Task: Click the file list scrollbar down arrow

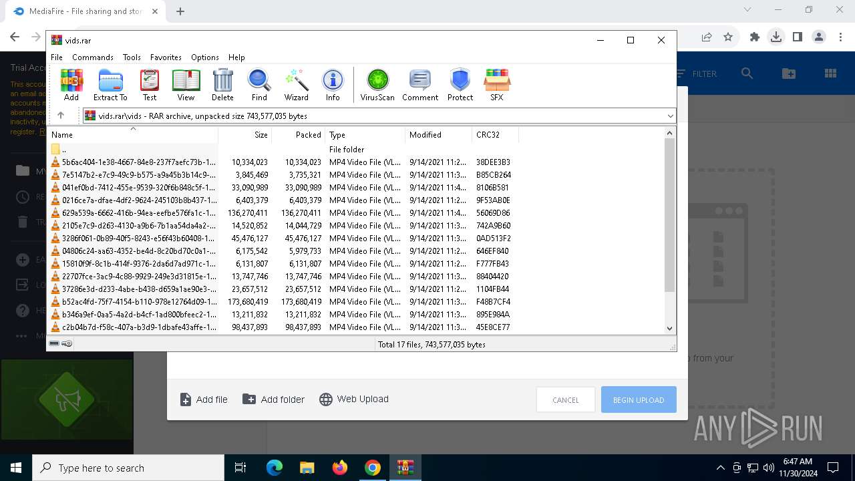Action: [x=670, y=328]
